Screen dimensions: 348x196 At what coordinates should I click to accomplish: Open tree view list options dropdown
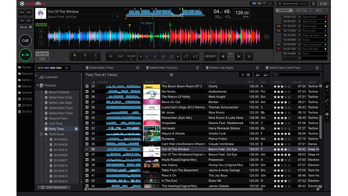pyautogui.click(x=66, y=68)
